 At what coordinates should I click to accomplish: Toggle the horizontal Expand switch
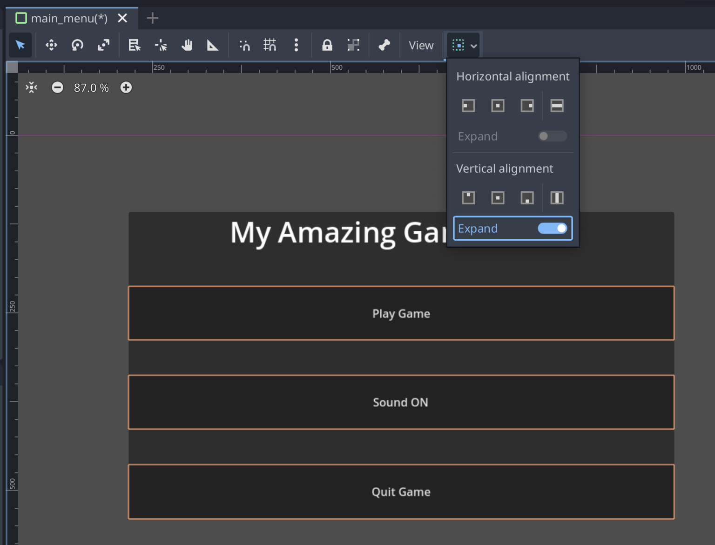pyautogui.click(x=552, y=136)
